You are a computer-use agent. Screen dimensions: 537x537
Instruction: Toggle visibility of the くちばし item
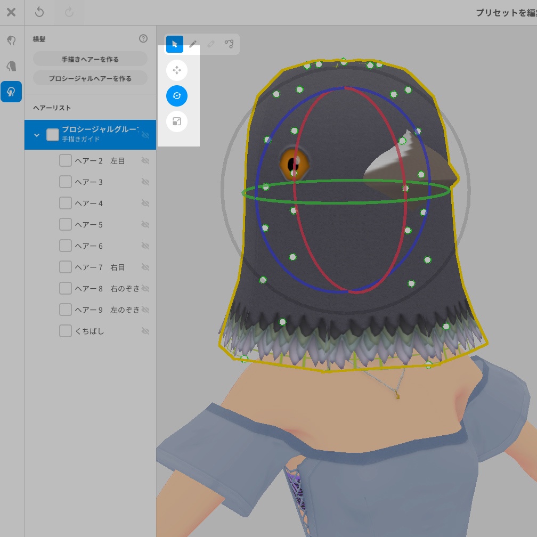pos(145,331)
